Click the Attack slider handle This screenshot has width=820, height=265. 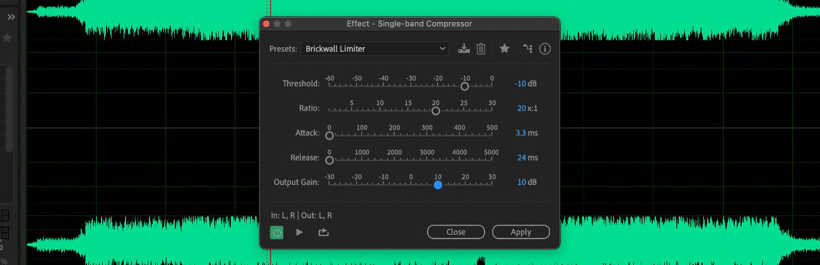329,135
